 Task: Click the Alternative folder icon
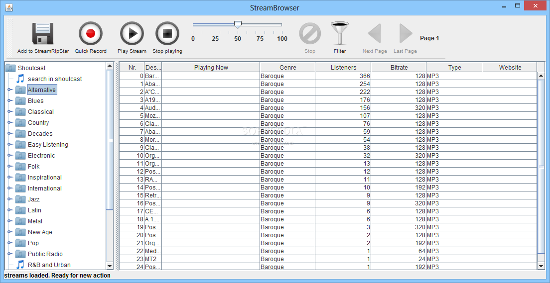point(21,90)
